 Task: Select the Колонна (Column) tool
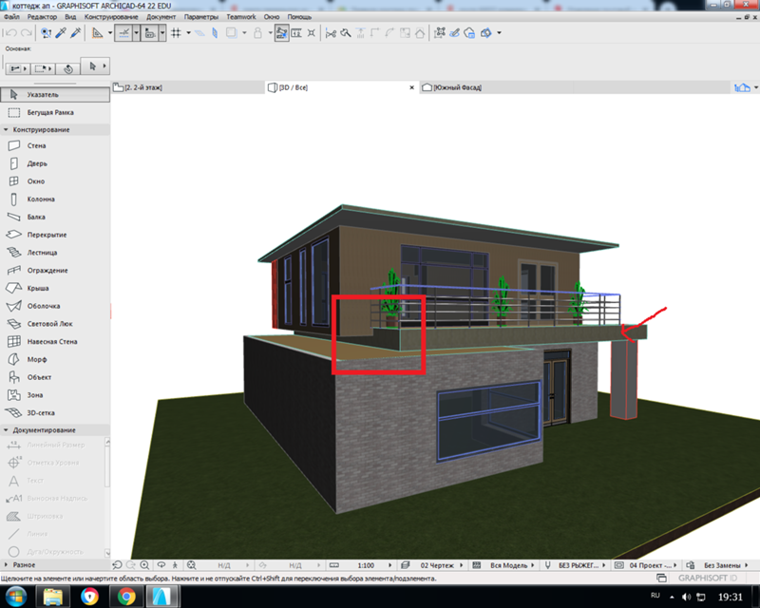pyautogui.click(x=41, y=199)
